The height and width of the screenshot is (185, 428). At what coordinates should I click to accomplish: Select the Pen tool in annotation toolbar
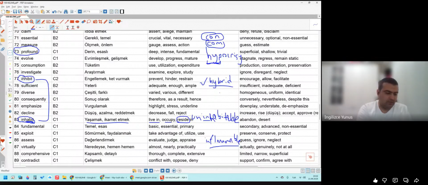38,22
